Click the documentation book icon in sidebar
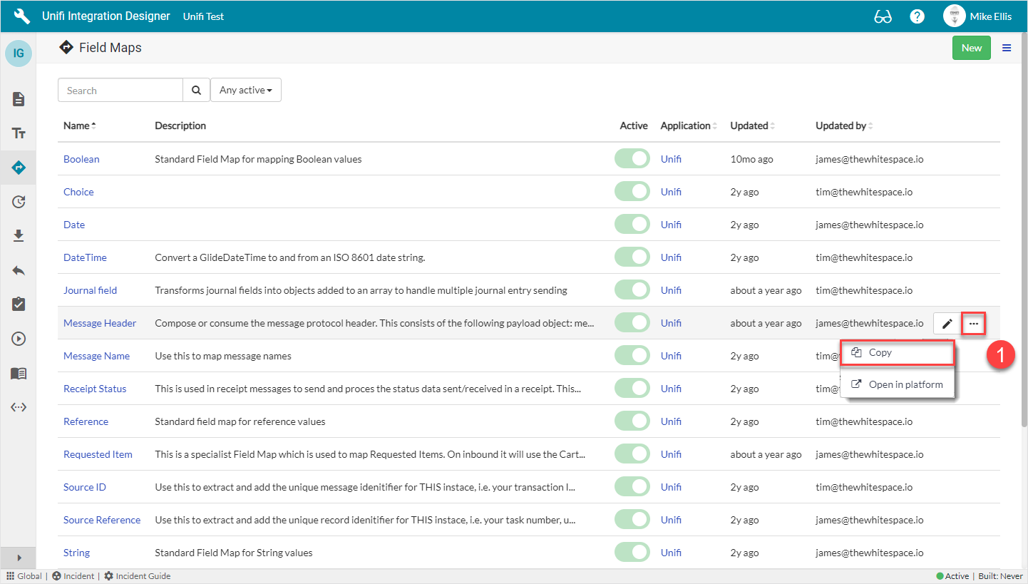 point(19,372)
